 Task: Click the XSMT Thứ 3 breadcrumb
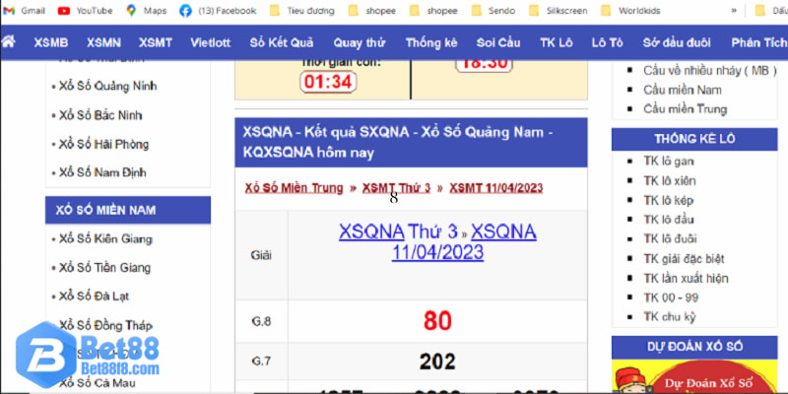(397, 188)
